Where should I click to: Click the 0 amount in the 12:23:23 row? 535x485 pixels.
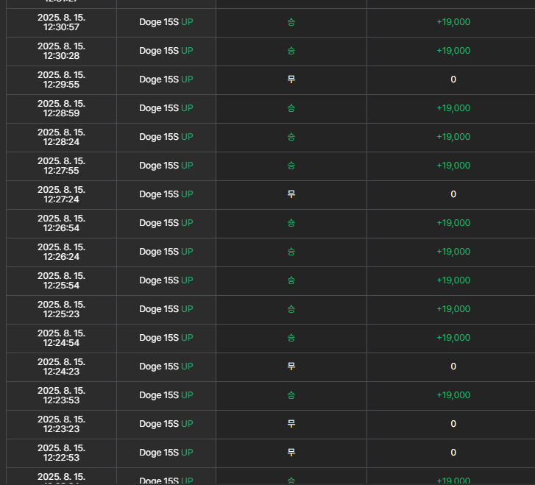[453, 424]
